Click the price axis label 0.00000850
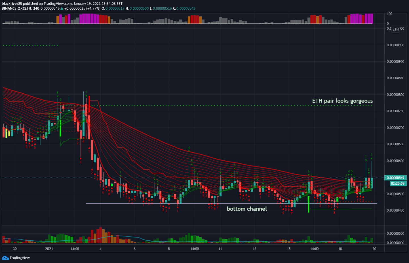 coord(395,78)
